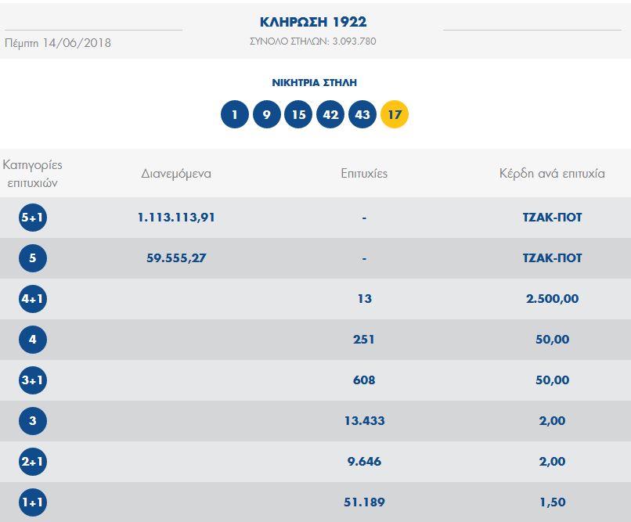Select the 3+1 category badge
The width and height of the screenshot is (631, 522).
point(33,380)
